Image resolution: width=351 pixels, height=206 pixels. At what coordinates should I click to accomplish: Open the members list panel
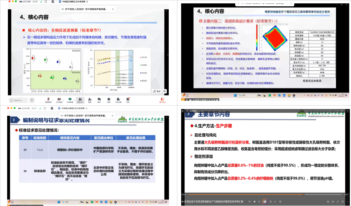[x=80, y=100]
